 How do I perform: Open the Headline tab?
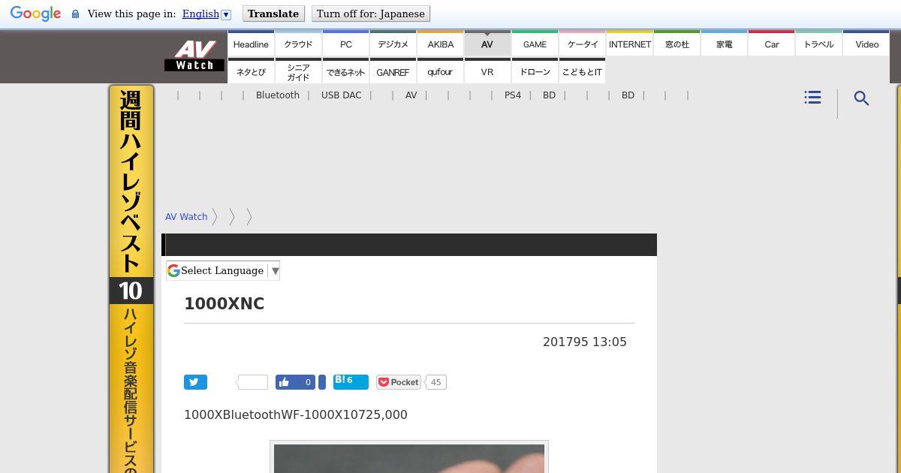coord(251,44)
